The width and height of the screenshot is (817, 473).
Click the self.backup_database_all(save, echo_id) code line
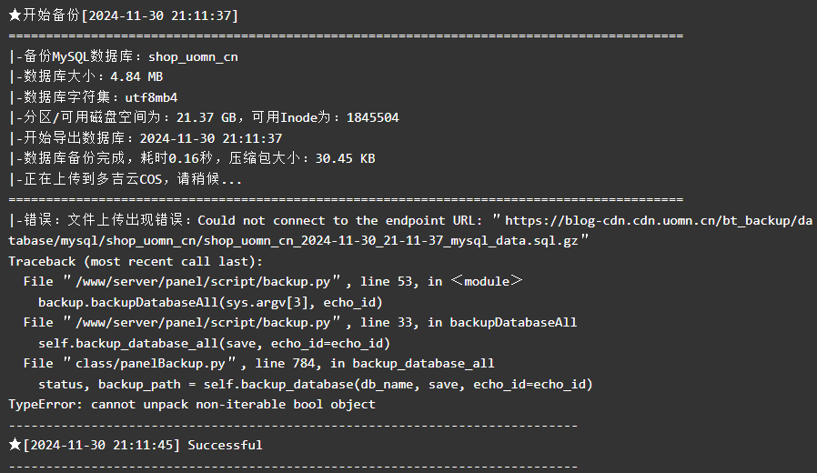[214, 344]
